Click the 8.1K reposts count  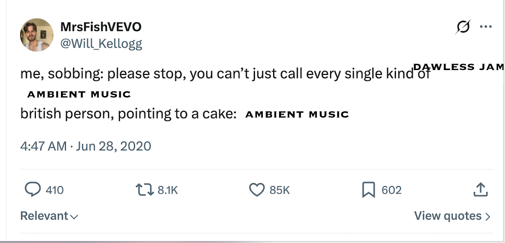[168, 190]
